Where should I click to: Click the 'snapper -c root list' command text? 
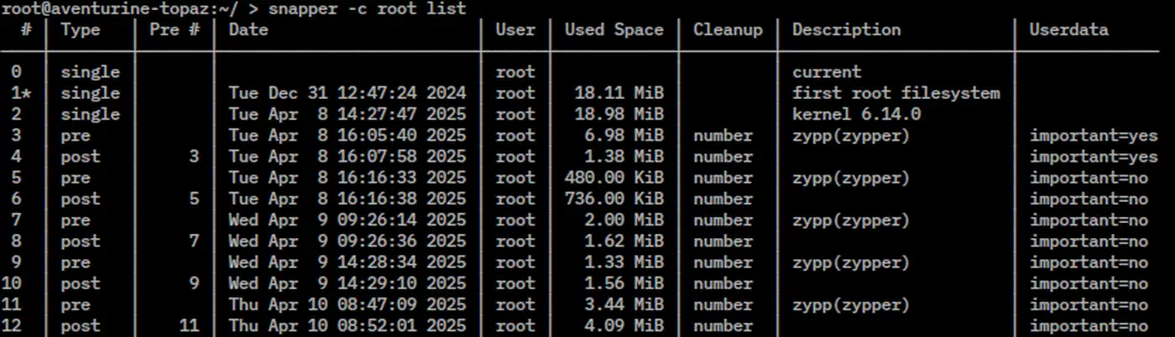(367, 8)
